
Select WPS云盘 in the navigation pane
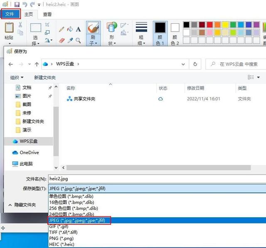29,141
